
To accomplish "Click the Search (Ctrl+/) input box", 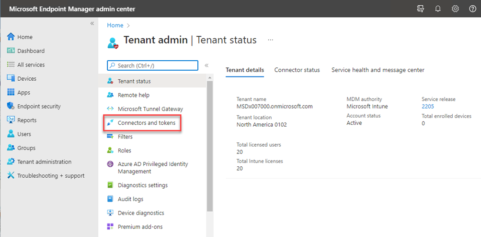I will [152, 65].
